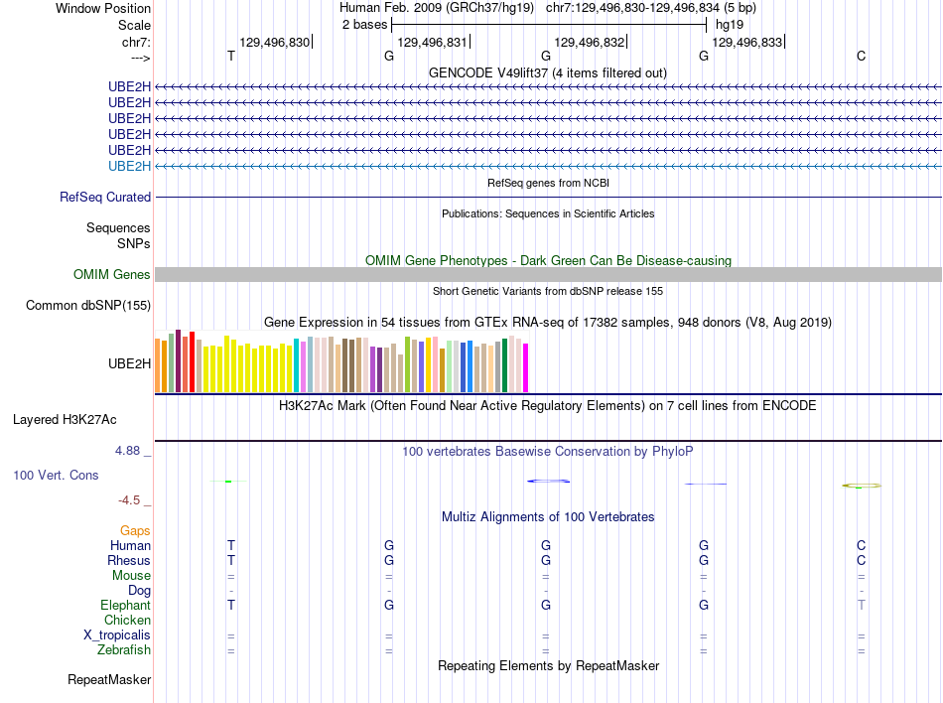Click coordinate label "129,496,831"

click(x=432, y=42)
